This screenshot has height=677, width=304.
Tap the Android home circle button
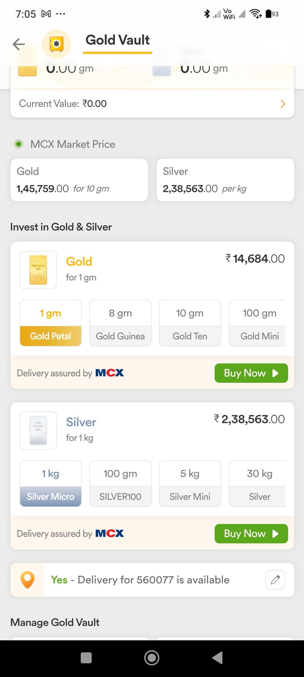(152, 658)
